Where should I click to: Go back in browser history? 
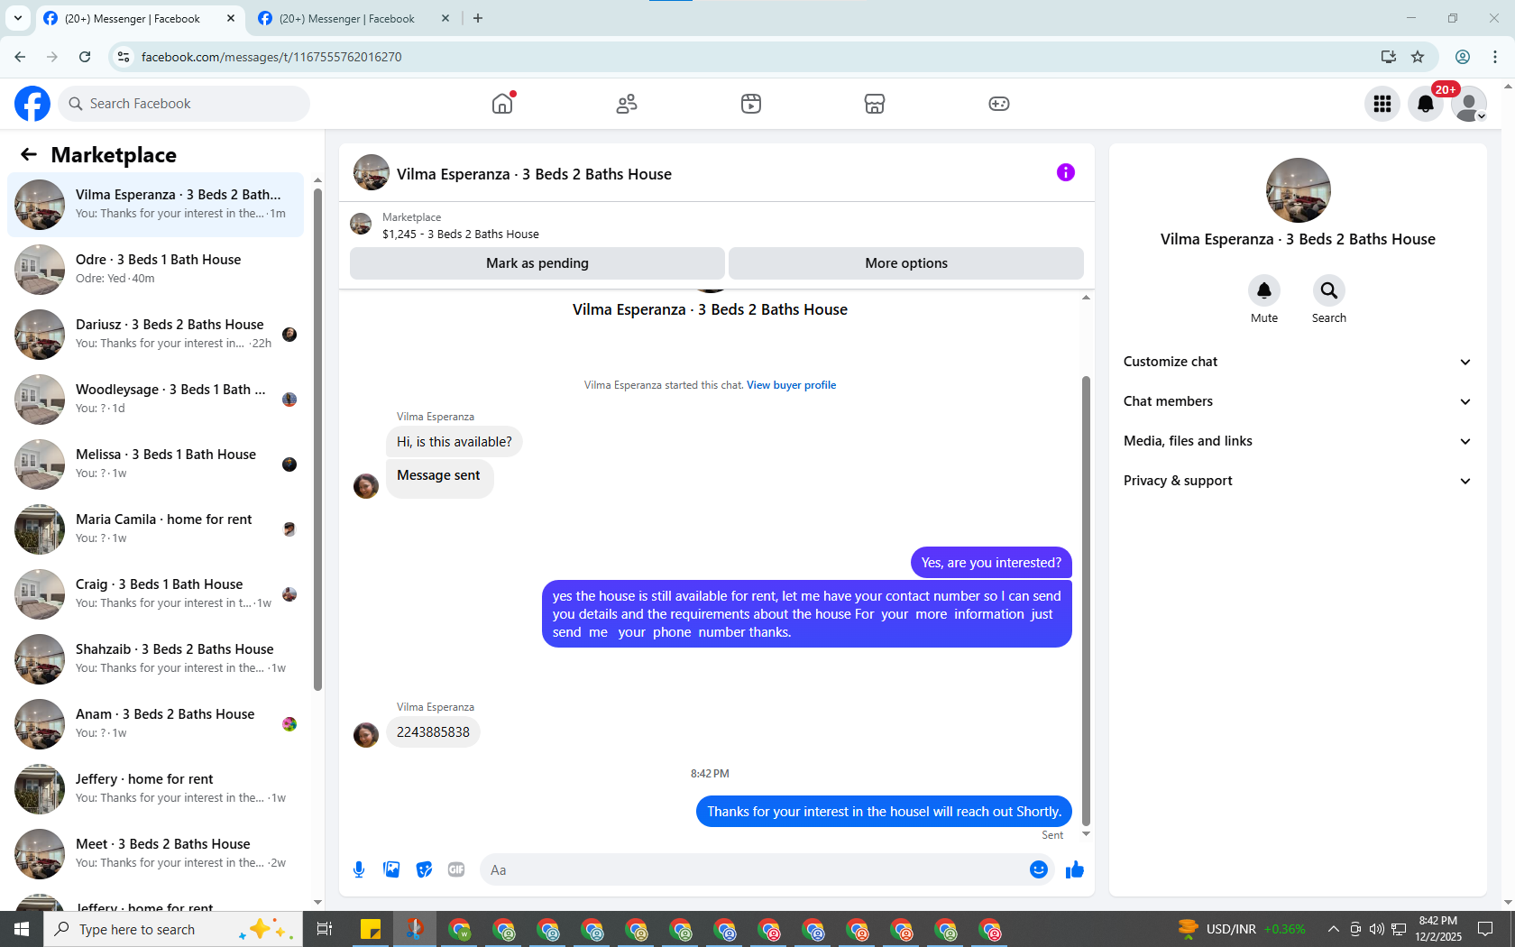click(x=20, y=57)
